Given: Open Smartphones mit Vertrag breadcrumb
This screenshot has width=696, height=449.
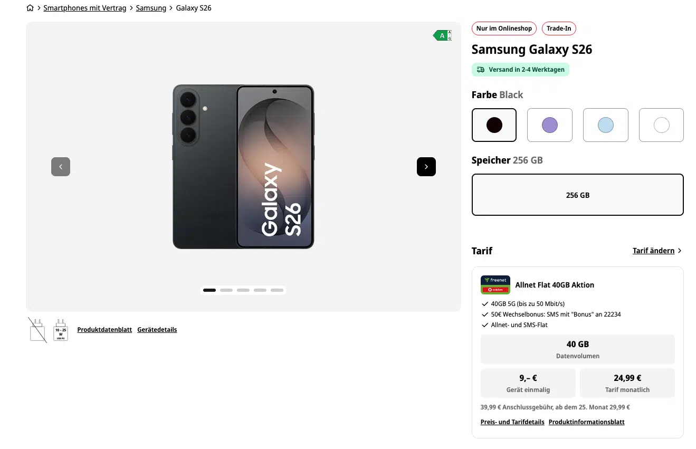Looking at the screenshot, I should (85, 8).
